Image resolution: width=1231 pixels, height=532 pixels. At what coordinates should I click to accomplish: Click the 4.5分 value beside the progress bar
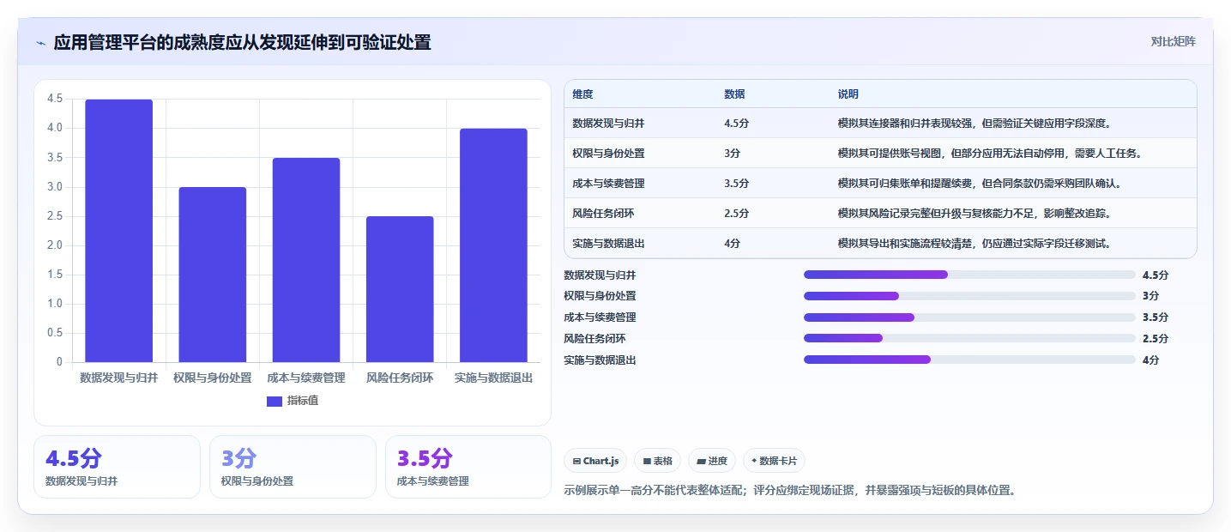pos(1156,275)
